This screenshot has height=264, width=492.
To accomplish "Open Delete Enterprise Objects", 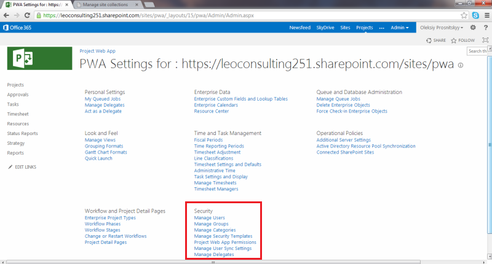I will point(343,105).
